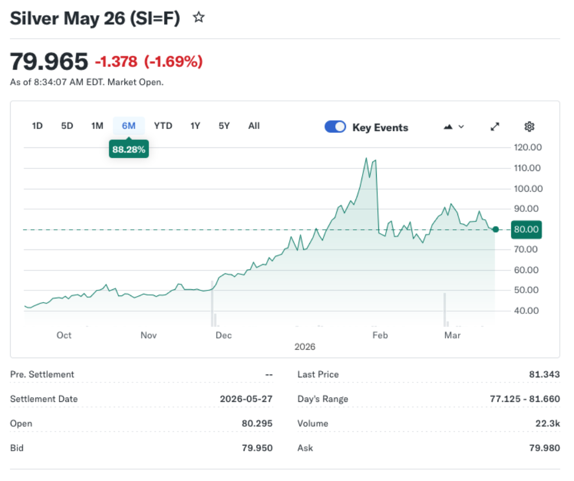The height and width of the screenshot is (481, 574).
Task: Switch to the 1M tab
Action: (96, 126)
